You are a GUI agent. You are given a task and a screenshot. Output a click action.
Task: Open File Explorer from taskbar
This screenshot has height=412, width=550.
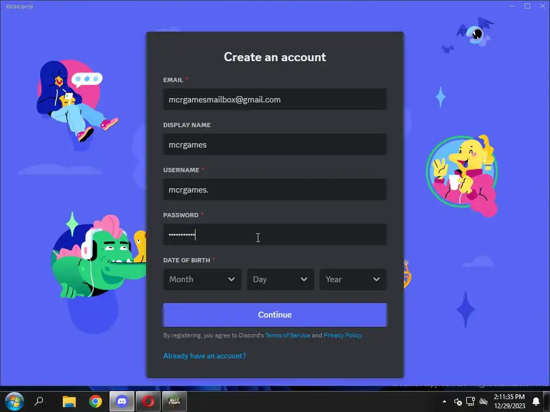[x=69, y=401]
